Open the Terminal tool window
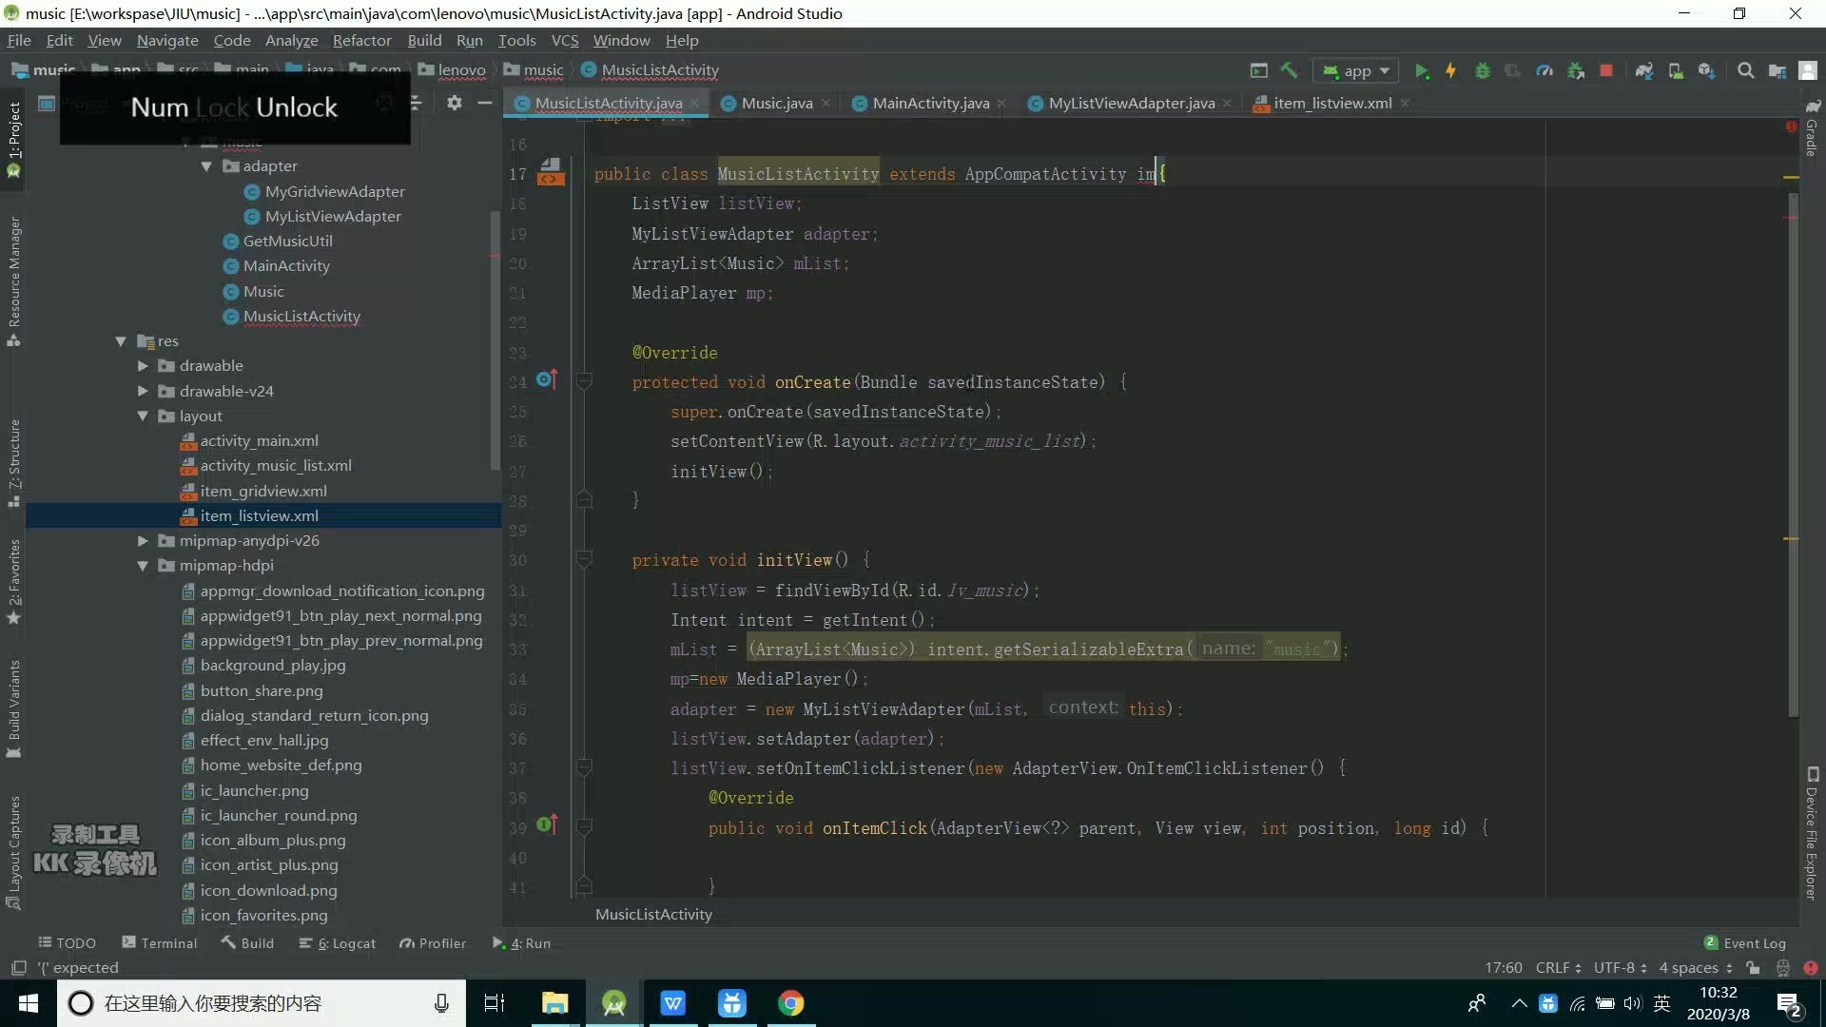This screenshot has height=1027, width=1826. [160, 943]
